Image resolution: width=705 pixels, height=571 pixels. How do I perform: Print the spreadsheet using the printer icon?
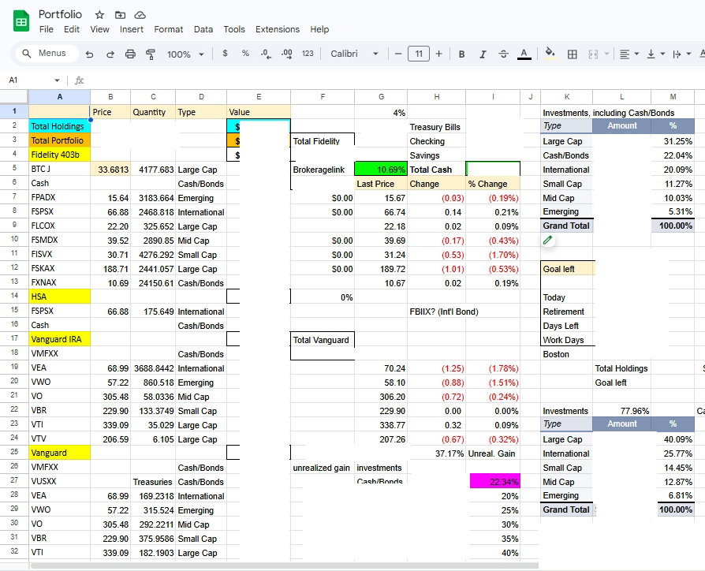click(x=131, y=54)
